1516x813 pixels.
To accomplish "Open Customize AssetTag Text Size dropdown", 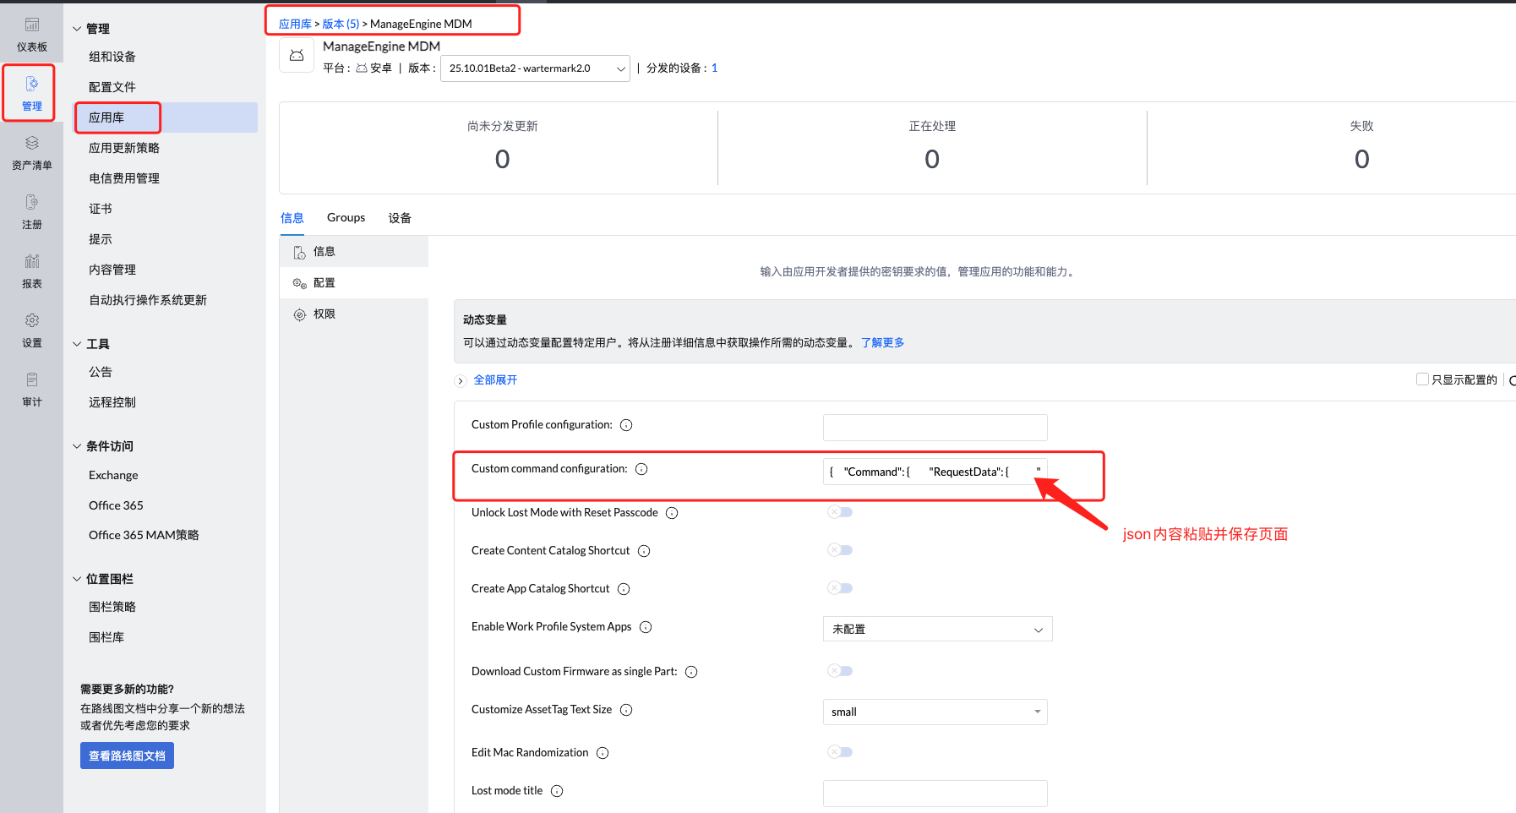I will point(935,712).
